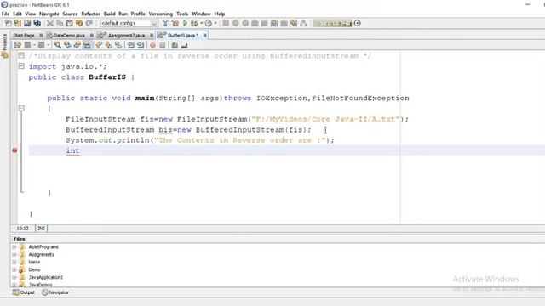
Task: Toggle the INS insert mode indicator
Action: pos(42,229)
